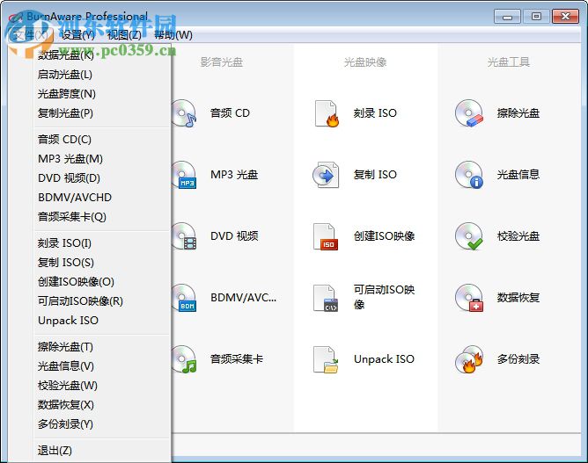Click the 光盘信息 label in main panel

(x=518, y=175)
